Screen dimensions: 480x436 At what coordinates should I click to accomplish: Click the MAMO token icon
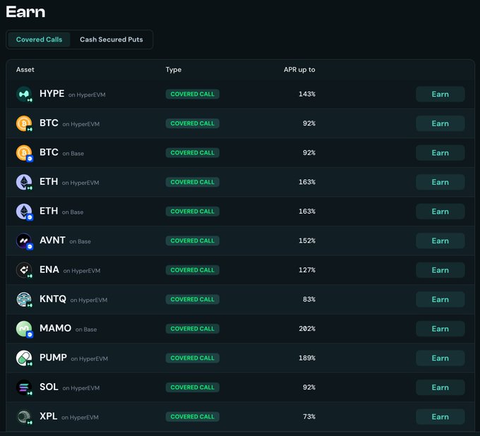[x=24, y=329]
